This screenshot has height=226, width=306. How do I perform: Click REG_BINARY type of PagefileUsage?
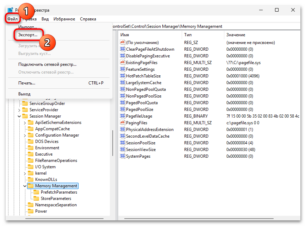196,116
